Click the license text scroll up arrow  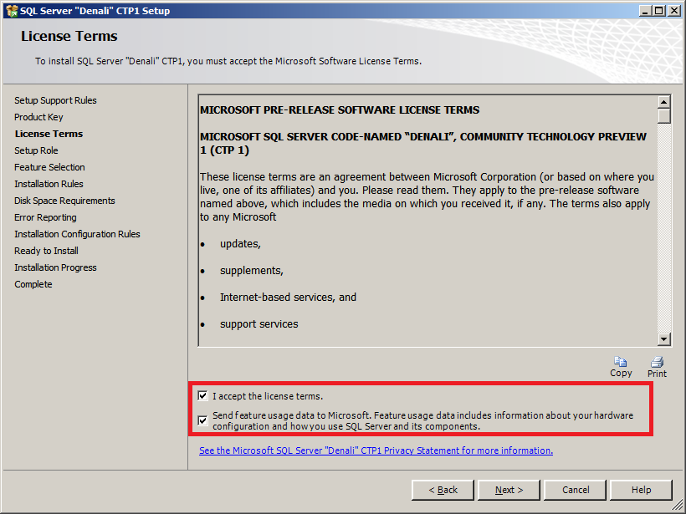coord(663,102)
